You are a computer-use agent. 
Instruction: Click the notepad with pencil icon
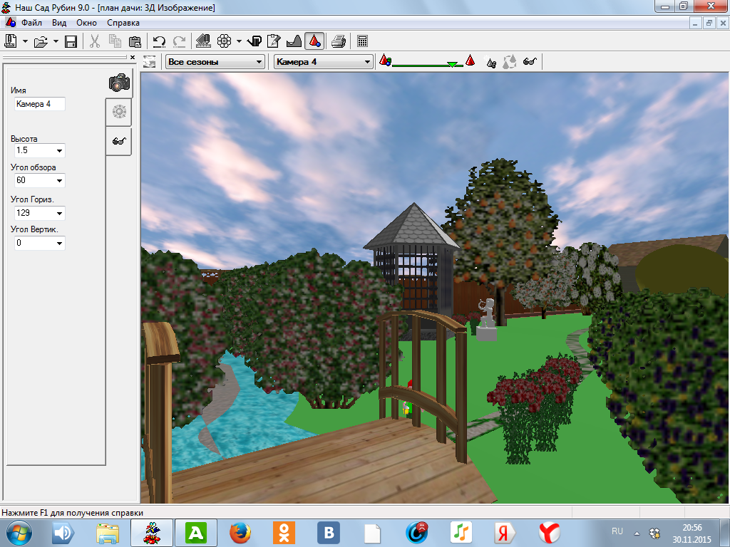pos(273,41)
